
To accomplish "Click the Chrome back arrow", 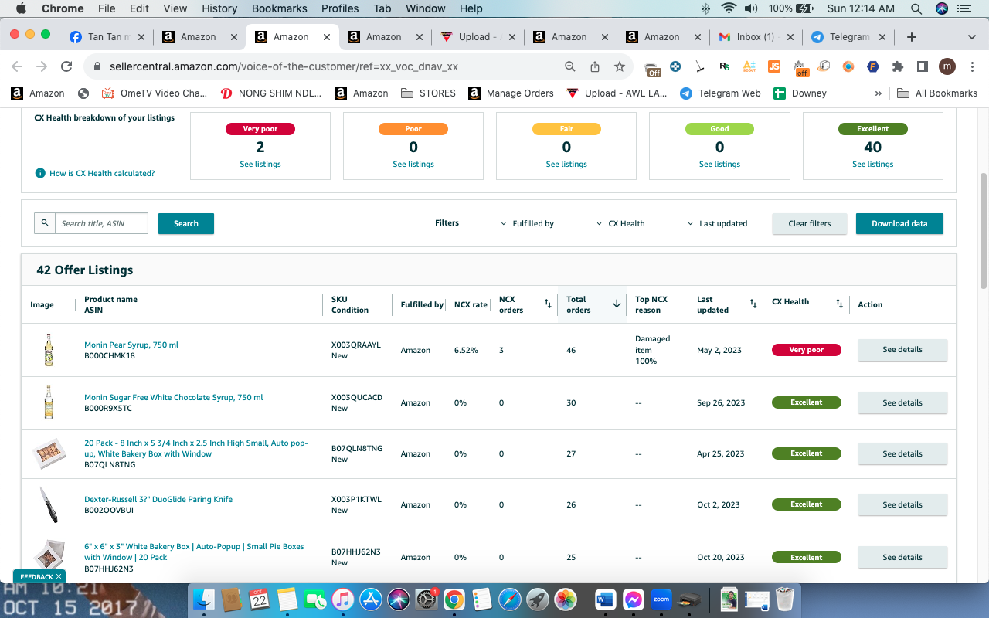I will (17, 66).
